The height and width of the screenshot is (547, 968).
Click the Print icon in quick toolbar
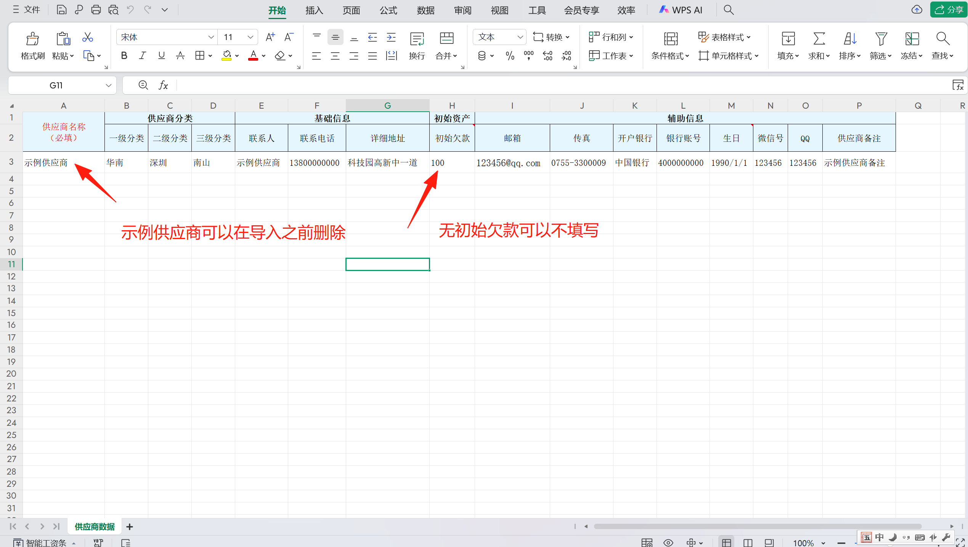pos(96,10)
